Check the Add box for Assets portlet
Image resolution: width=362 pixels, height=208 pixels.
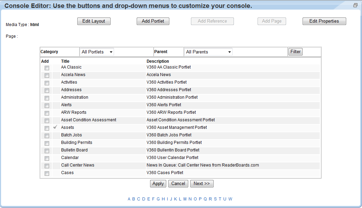[x=47, y=128]
